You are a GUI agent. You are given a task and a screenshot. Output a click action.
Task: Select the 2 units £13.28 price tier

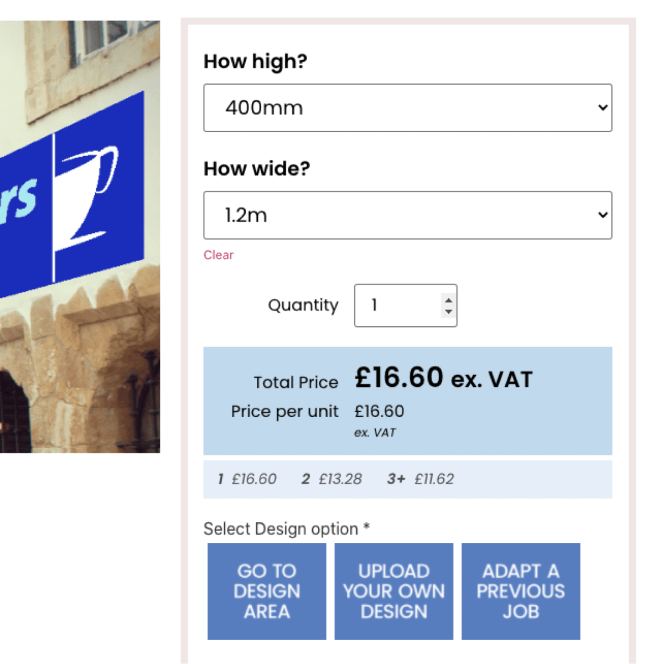(x=331, y=479)
